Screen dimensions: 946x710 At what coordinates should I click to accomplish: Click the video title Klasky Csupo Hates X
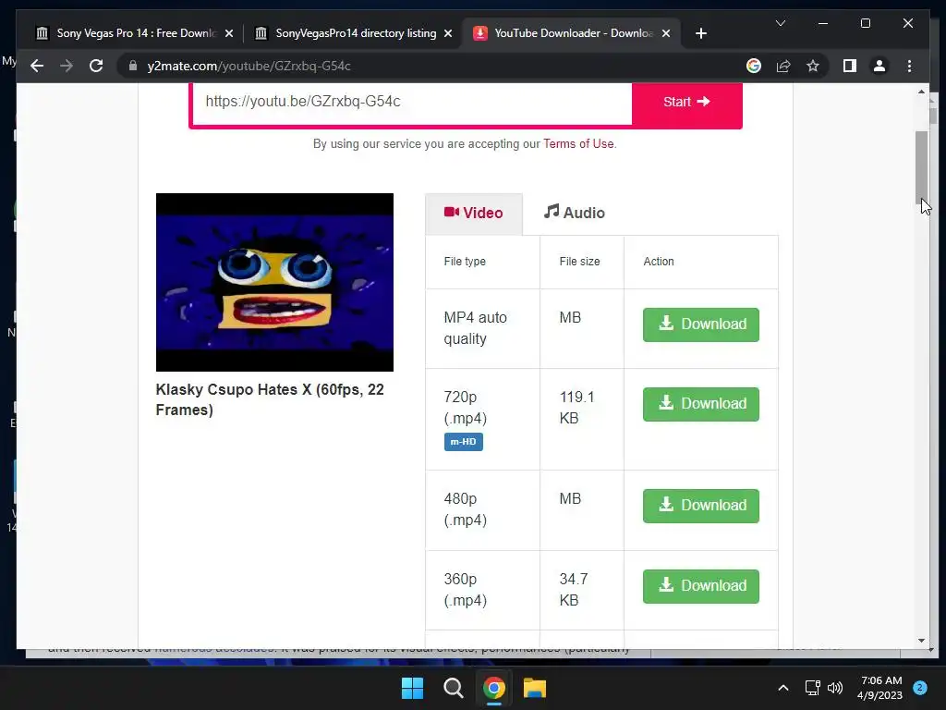(270, 399)
